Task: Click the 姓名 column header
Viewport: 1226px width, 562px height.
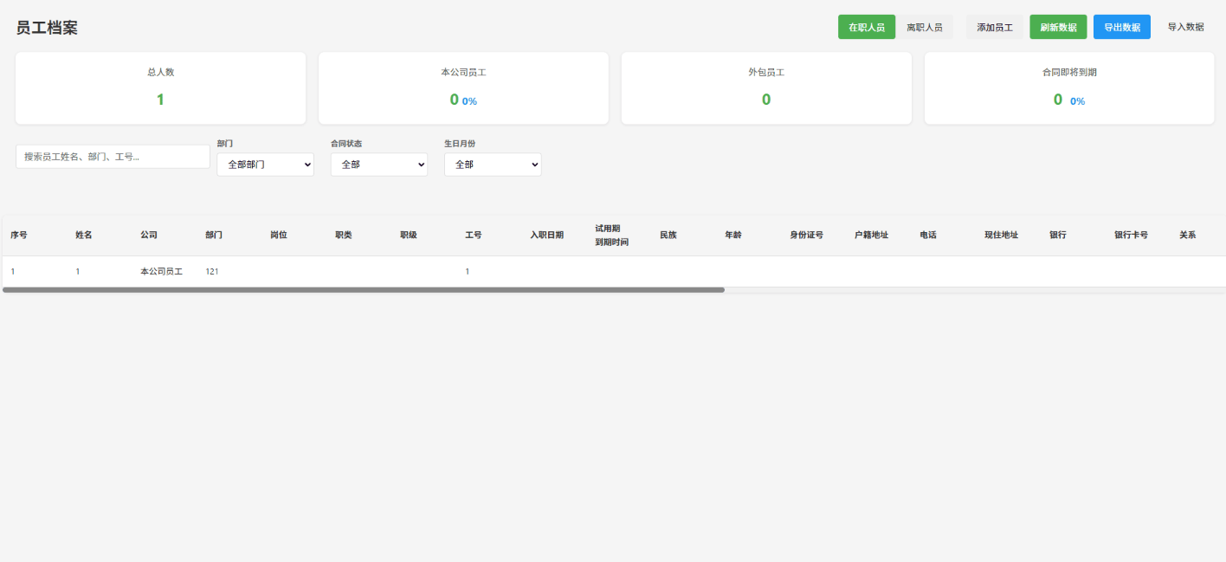Action: tap(82, 235)
